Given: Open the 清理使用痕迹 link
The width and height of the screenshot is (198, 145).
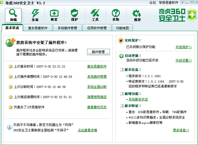Looking at the screenshot, I should pyautogui.click(x=97, y=97).
